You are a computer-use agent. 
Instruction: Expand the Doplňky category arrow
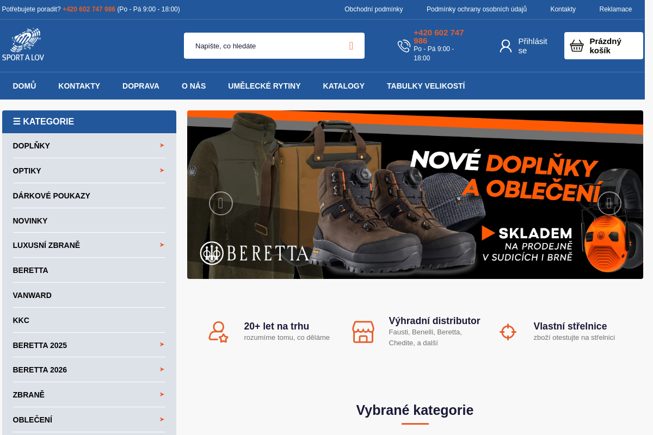tap(162, 145)
